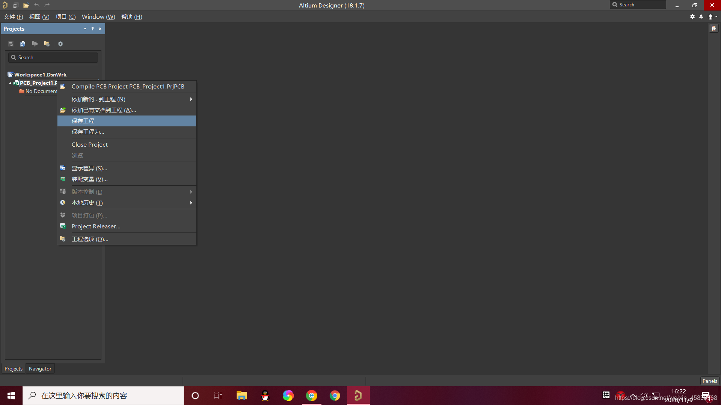Image resolution: width=721 pixels, height=405 pixels.
Task: Open the colorful browser icon on taskbar
Action: (288, 396)
